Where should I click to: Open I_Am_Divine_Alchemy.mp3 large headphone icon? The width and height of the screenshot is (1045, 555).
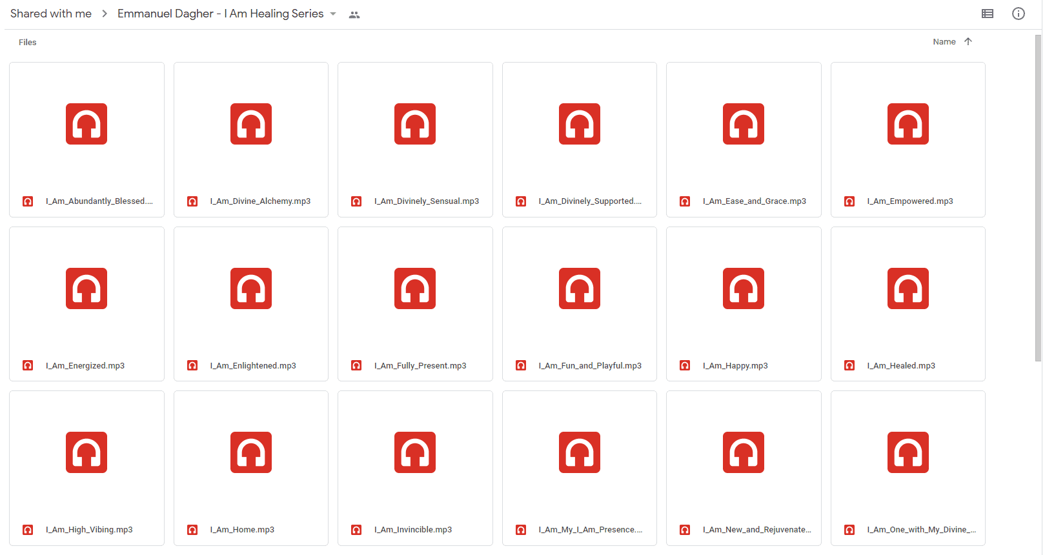(251, 124)
